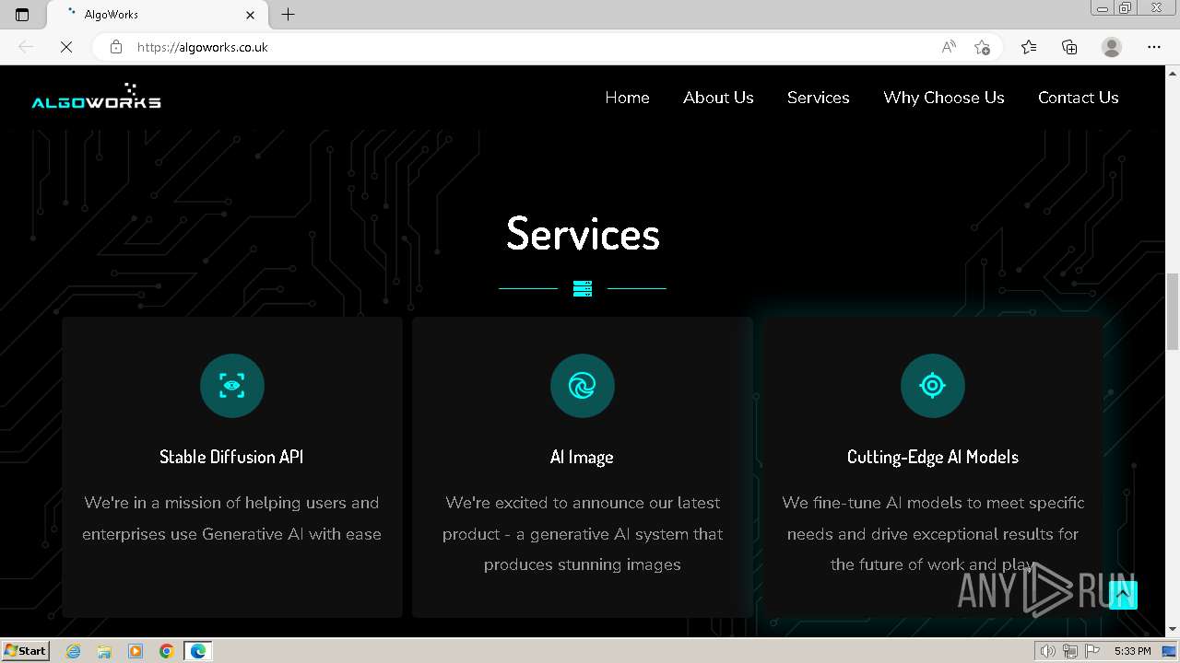Open network icon in system tray

[x=1070, y=651]
